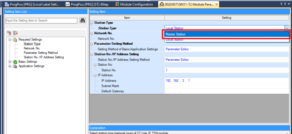Click the Basic Settings green check icon
292x134 pixels.
coord(15,62)
